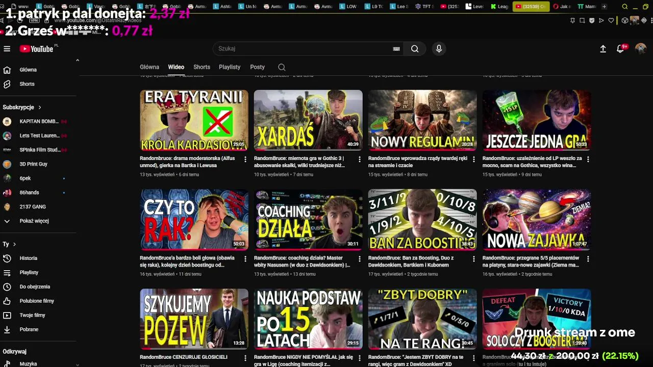Open SPInka Film Studio subscription
This screenshot has width=653, height=367.
39,150
